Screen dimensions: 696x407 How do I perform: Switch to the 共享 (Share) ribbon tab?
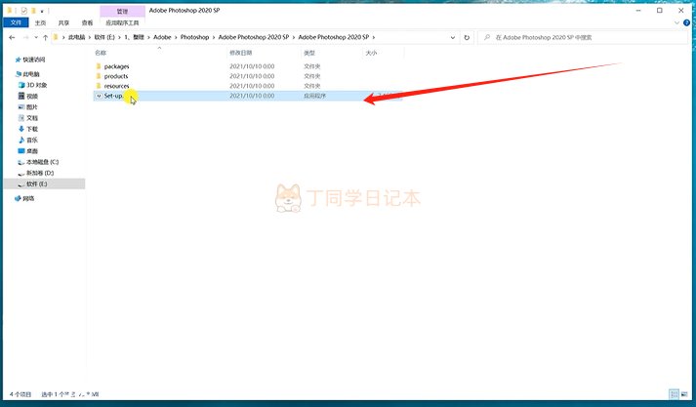(x=63, y=22)
